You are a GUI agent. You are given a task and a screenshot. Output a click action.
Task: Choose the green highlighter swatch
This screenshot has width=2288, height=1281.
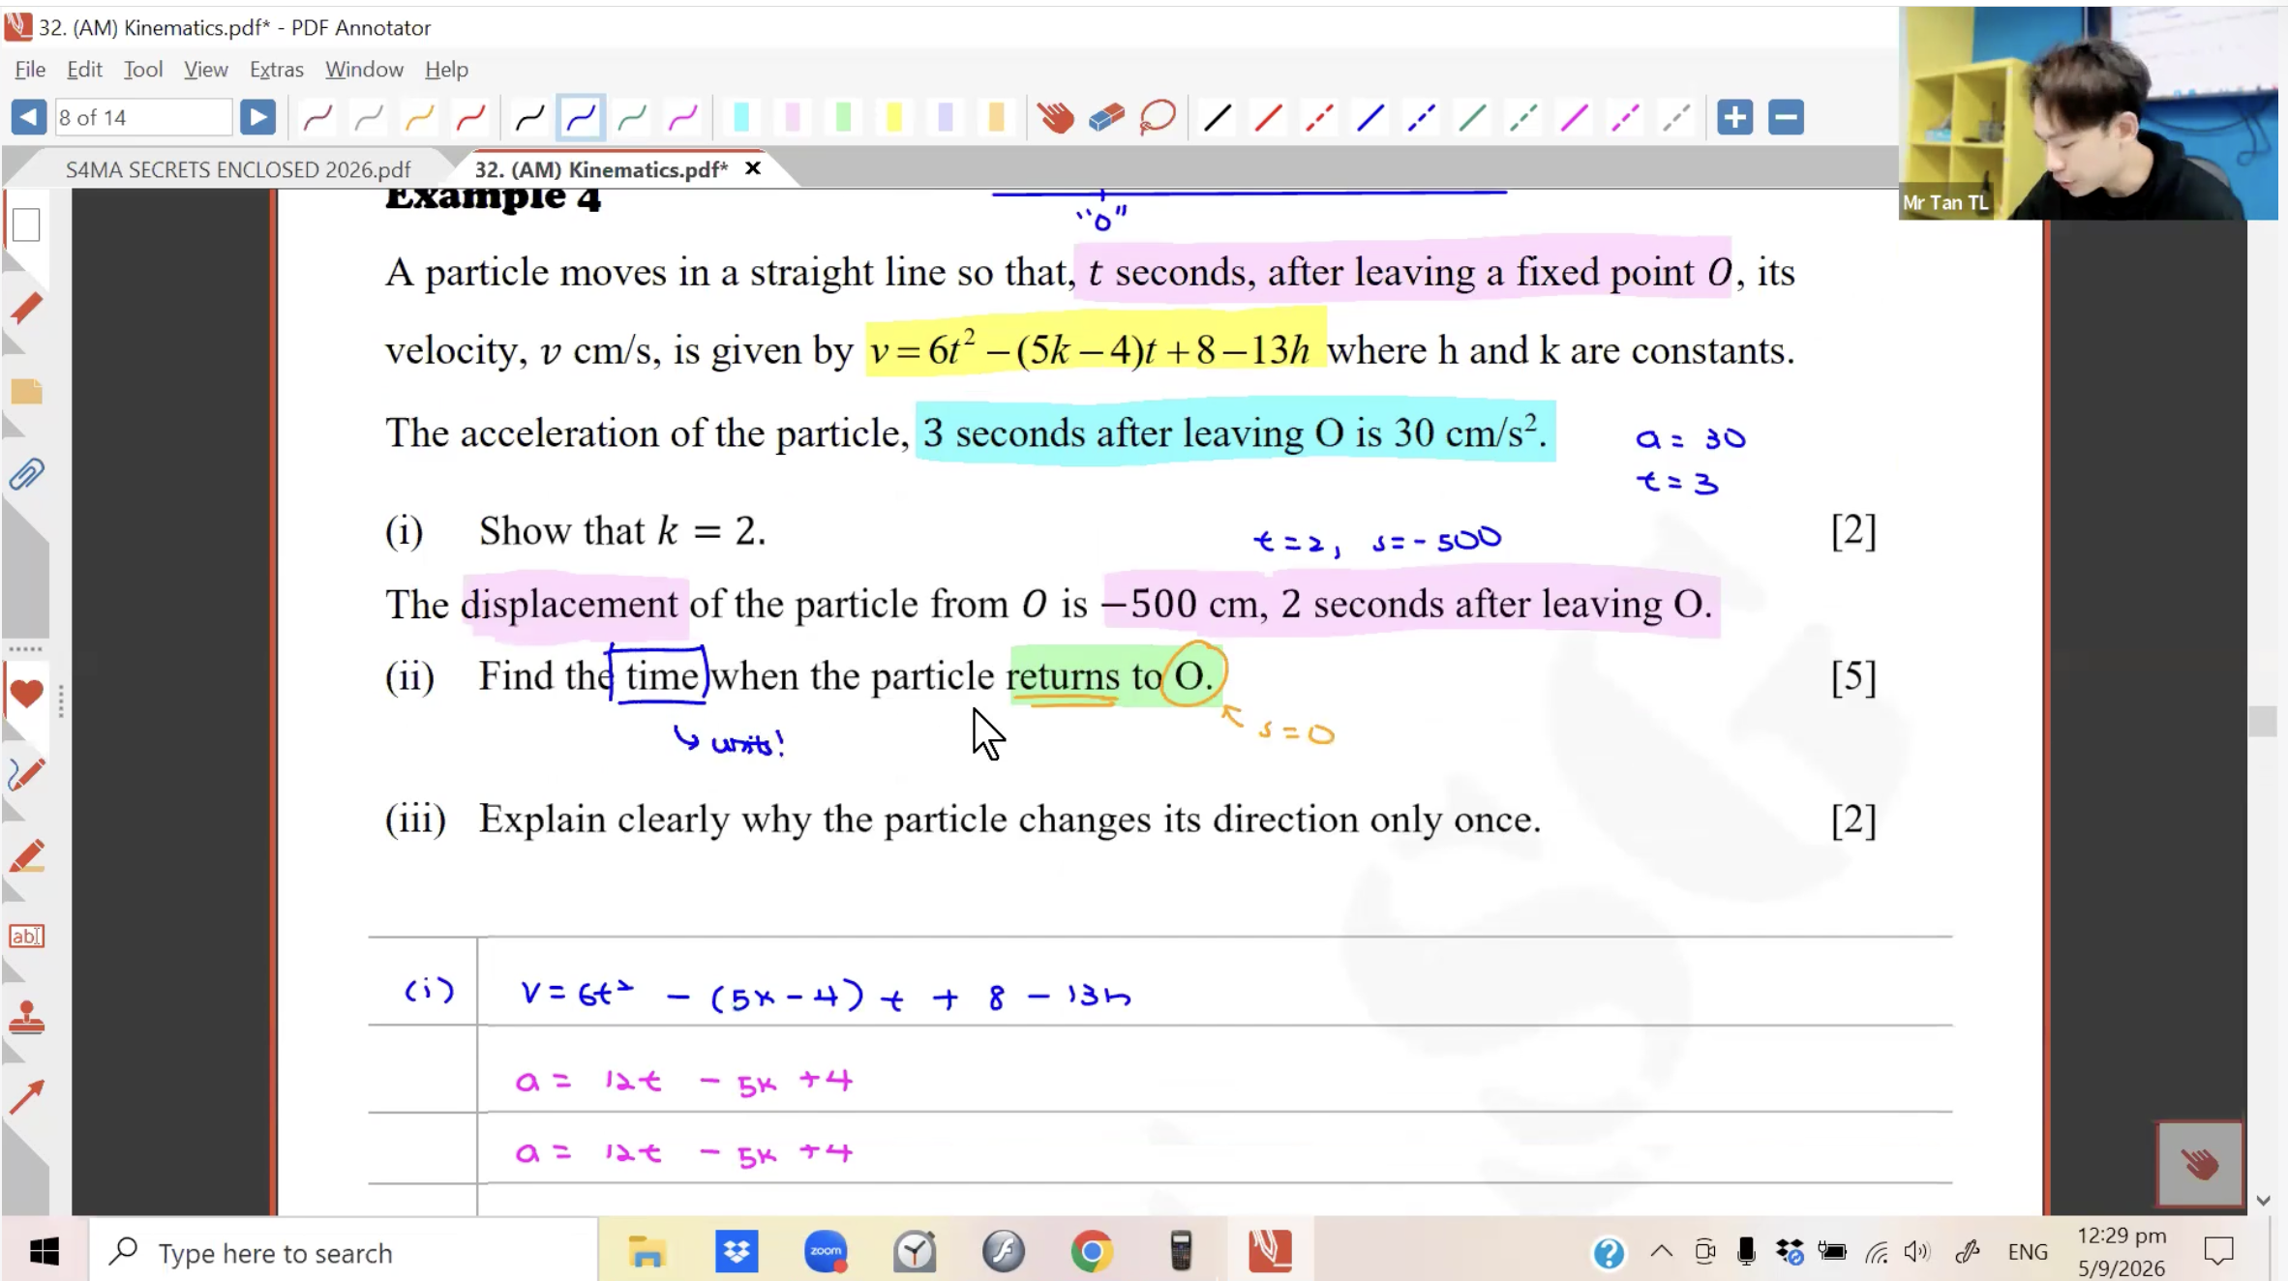click(x=843, y=118)
